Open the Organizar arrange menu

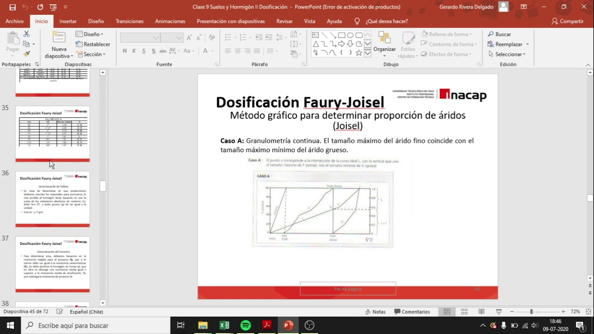click(x=384, y=45)
